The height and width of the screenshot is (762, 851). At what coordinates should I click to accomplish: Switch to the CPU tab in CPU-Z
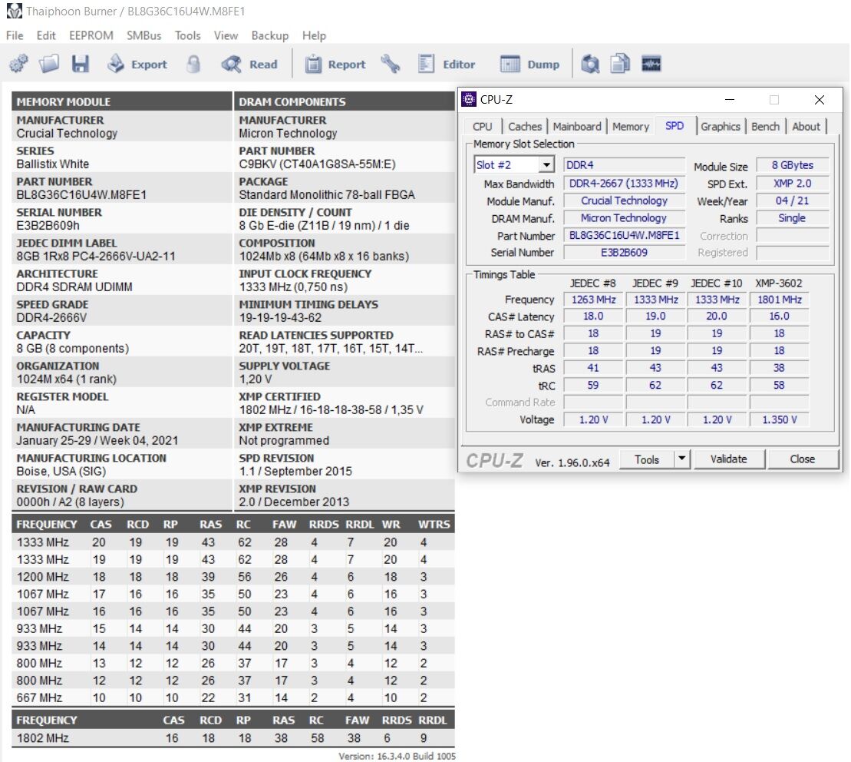point(482,127)
